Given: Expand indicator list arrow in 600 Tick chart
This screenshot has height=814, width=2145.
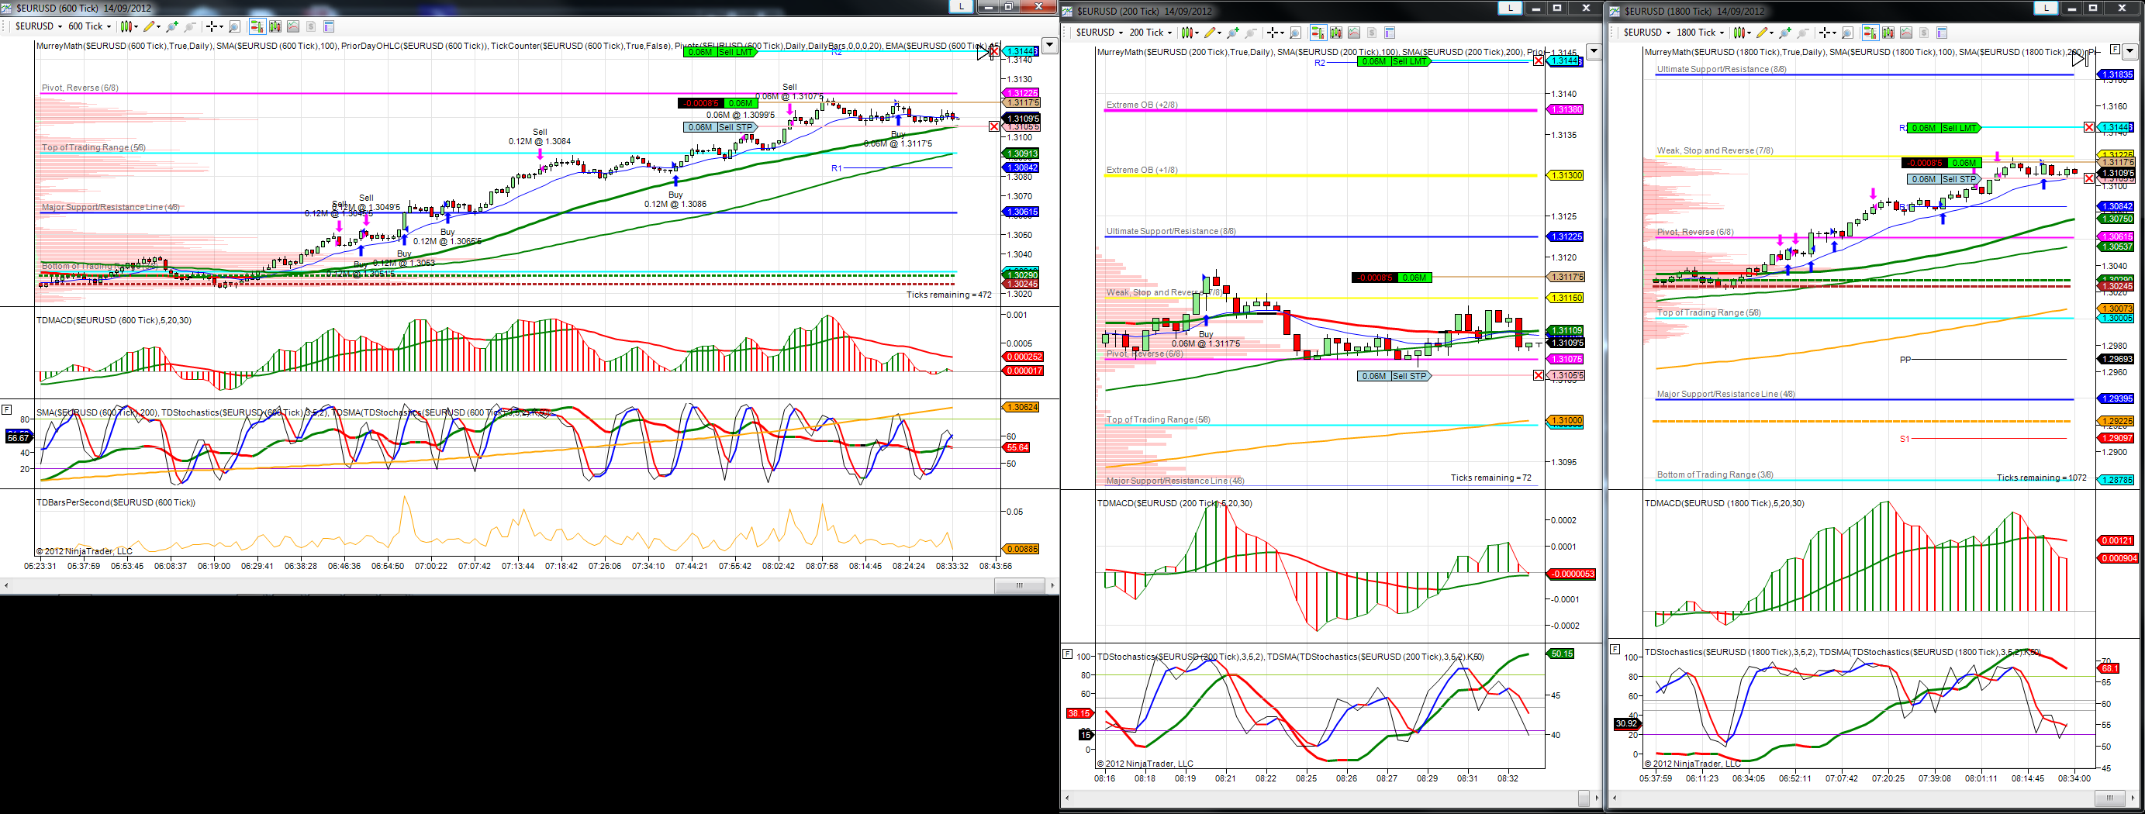Looking at the screenshot, I should click(1050, 46).
